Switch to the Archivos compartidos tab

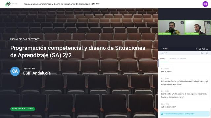(x=178, y=58)
